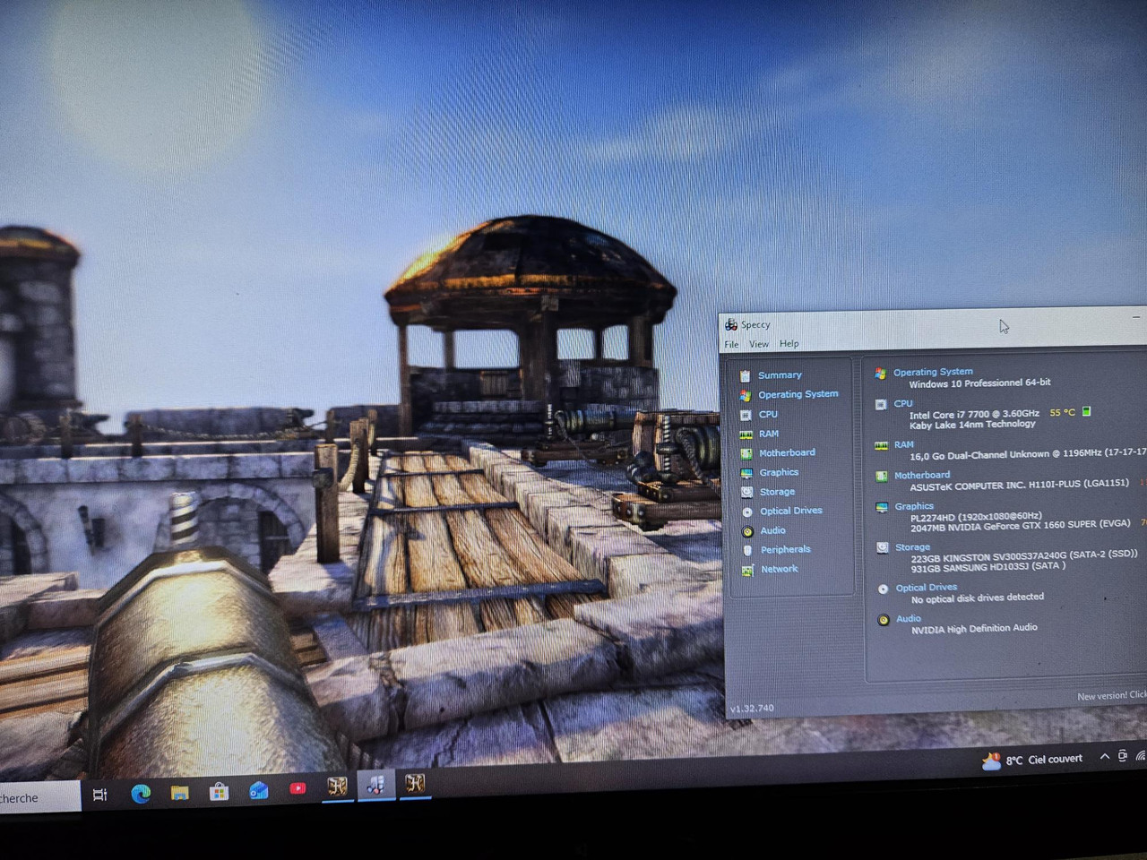The width and height of the screenshot is (1147, 860).
Task: Open the game icon left of Speccy taskbar icon
Action: [x=337, y=787]
